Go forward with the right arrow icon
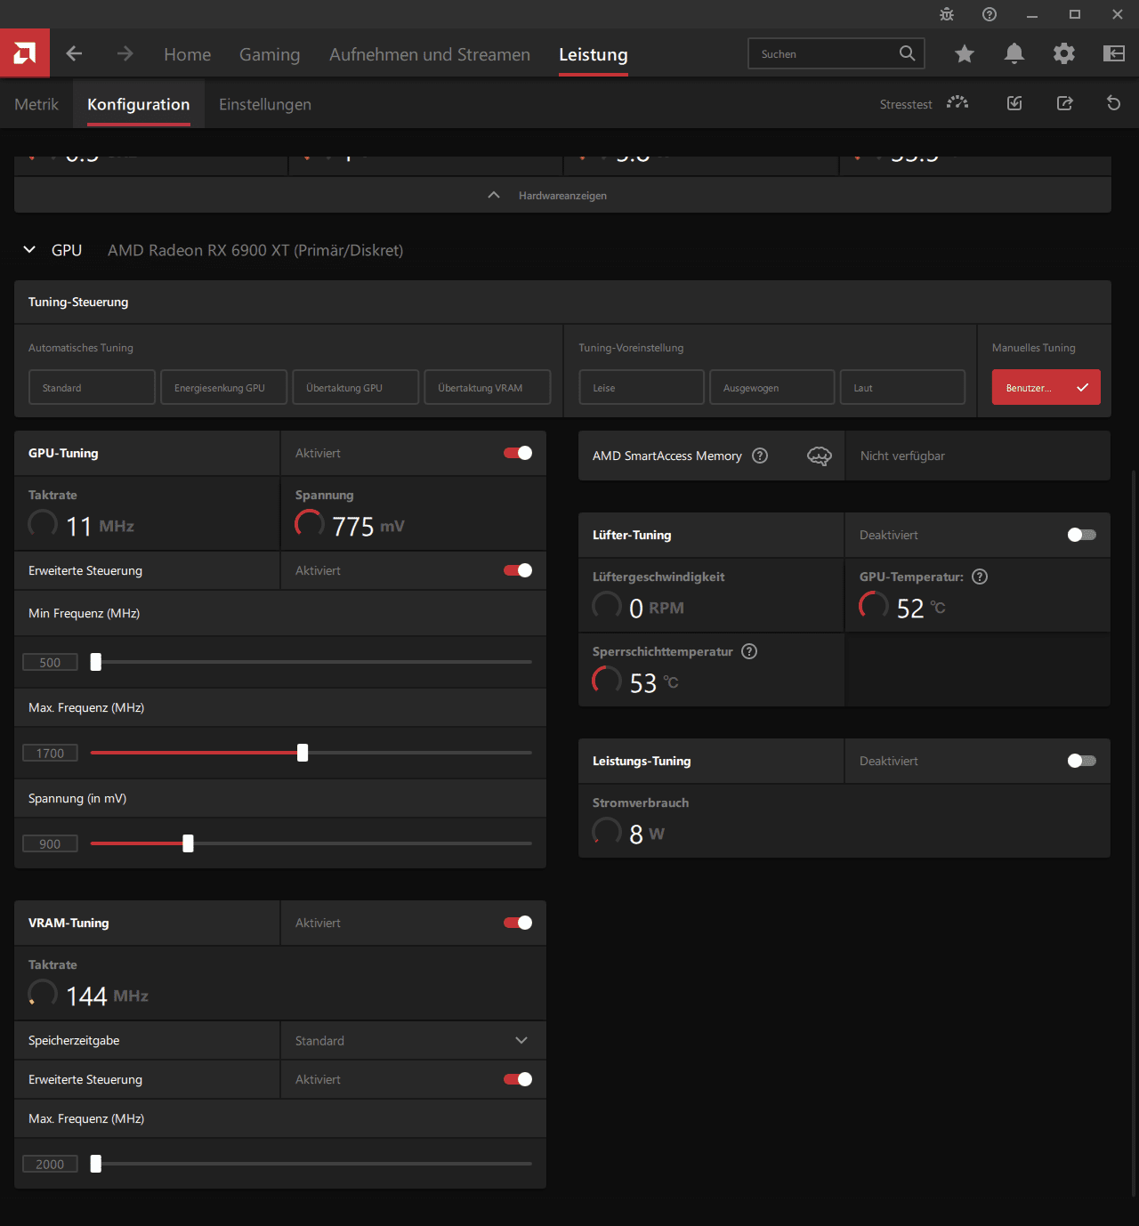 125,54
